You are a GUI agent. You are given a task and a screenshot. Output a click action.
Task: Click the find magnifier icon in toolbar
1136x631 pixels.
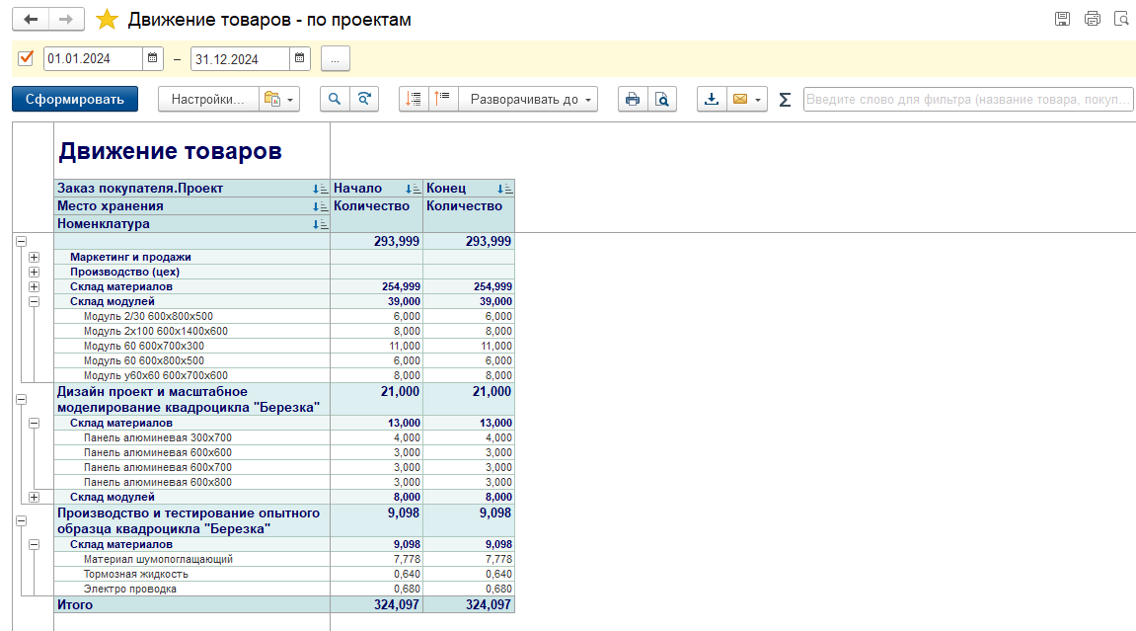coord(335,99)
